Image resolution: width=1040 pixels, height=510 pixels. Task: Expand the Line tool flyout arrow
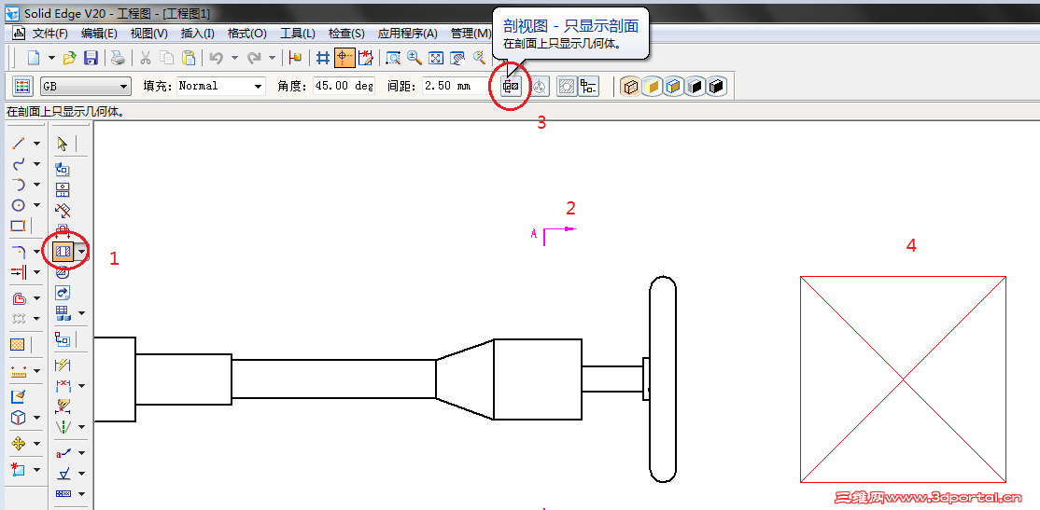click(x=36, y=144)
